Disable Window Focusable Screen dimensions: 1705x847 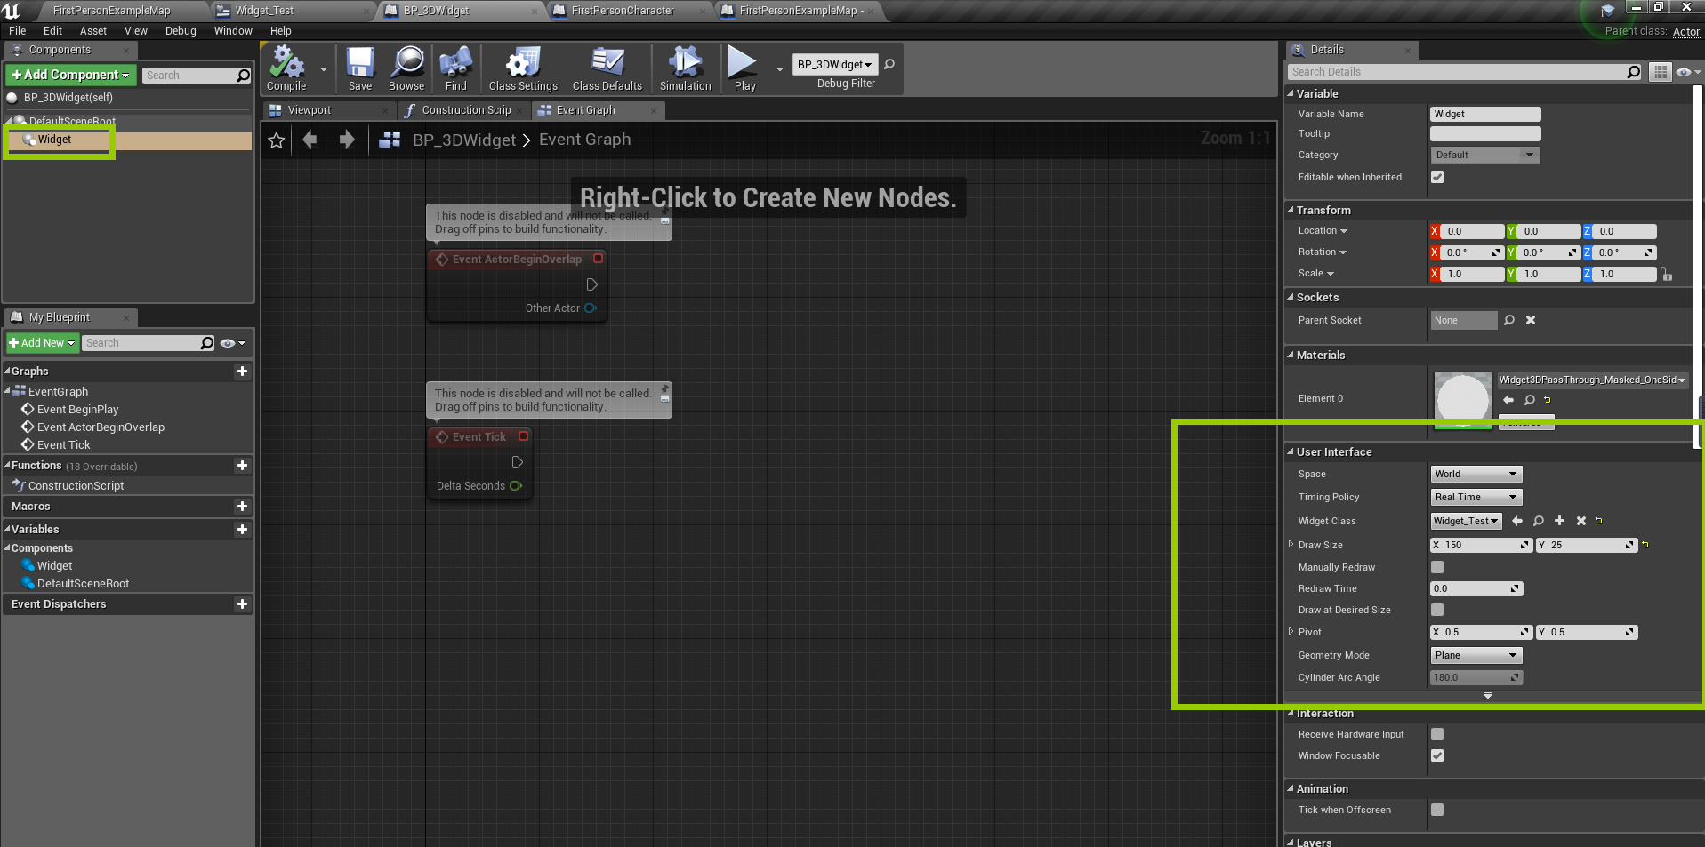tap(1437, 755)
